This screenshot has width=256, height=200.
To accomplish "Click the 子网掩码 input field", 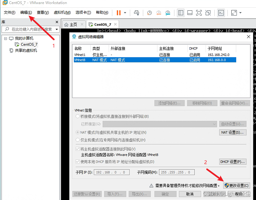I will click(x=177, y=172).
